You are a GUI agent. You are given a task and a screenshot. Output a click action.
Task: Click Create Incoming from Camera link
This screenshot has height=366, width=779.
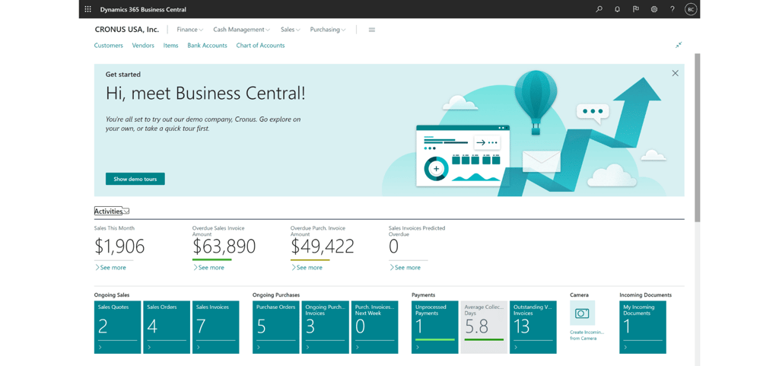point(587,335)
